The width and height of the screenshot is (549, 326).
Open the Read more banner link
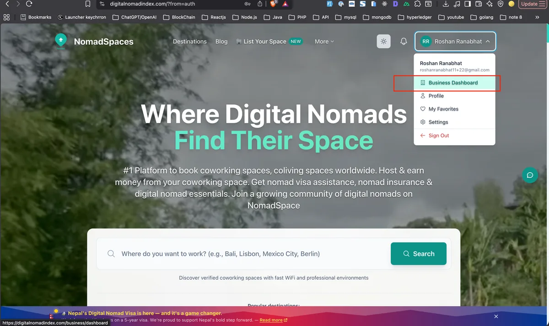[271, 320]
